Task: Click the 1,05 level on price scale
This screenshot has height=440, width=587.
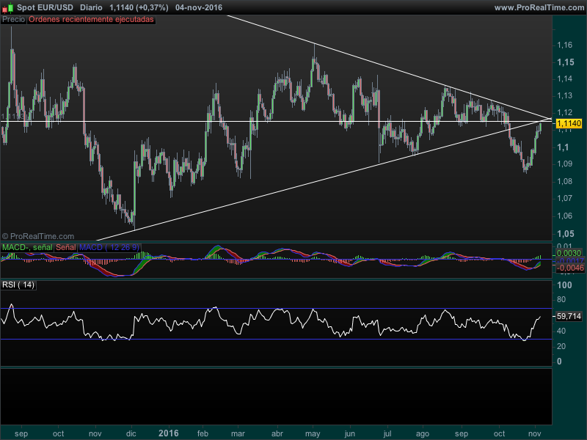Action: click(x=565, y=233)
